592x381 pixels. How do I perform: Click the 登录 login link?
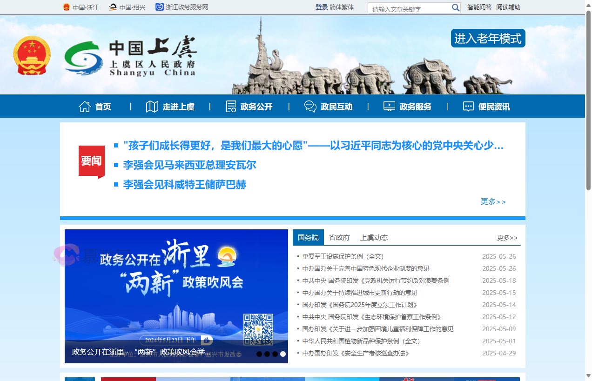[x=322, y=7]
